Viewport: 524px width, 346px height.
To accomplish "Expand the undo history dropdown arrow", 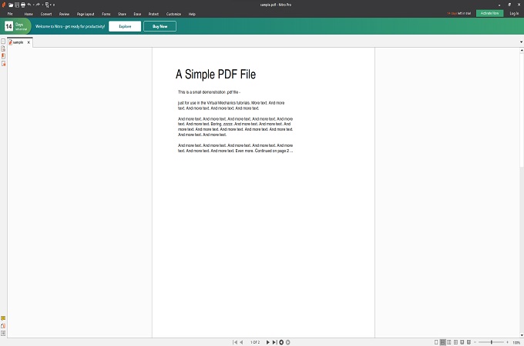I will point(33,5).
